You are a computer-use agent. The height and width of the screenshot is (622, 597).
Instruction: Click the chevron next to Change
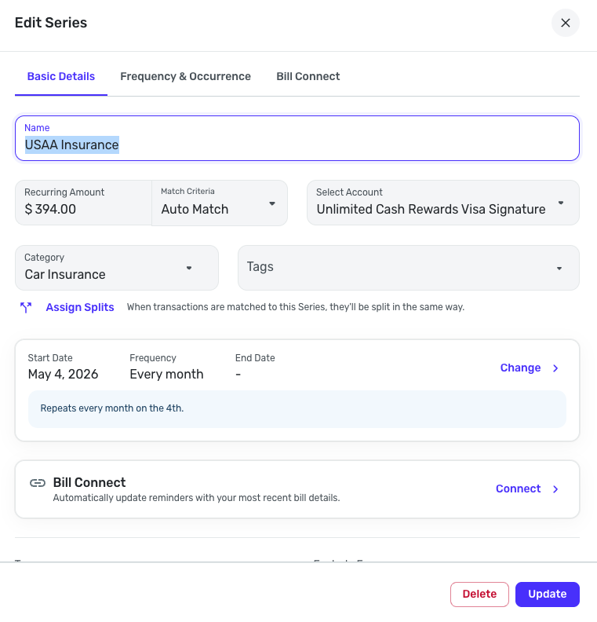[x=555, y=368]
